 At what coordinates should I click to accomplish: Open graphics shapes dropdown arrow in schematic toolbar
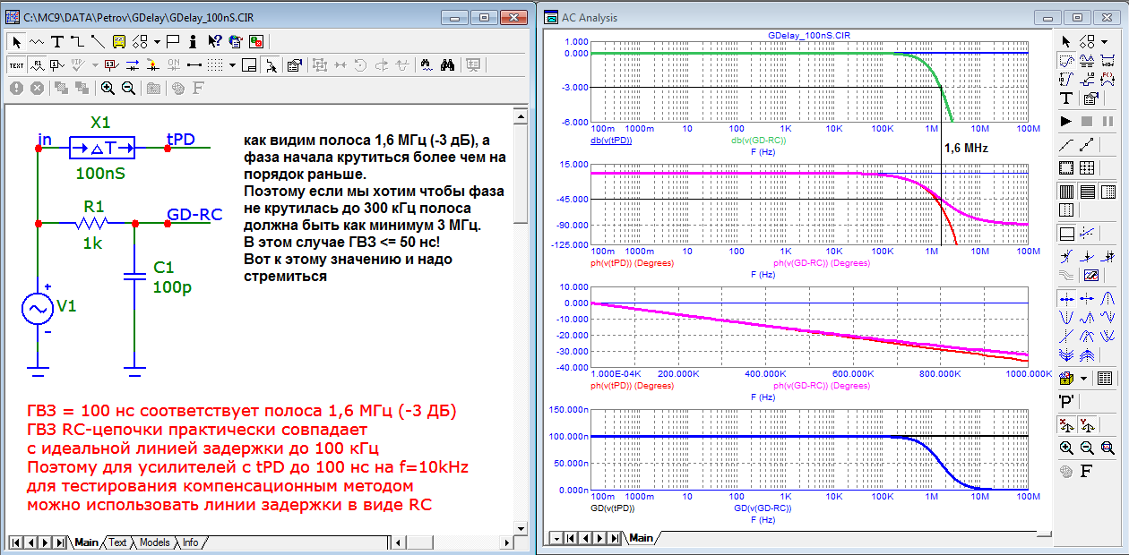click(x=157, y=42)
